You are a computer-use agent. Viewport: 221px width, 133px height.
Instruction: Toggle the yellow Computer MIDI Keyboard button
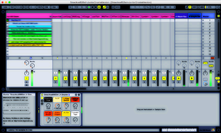[190, 7]
